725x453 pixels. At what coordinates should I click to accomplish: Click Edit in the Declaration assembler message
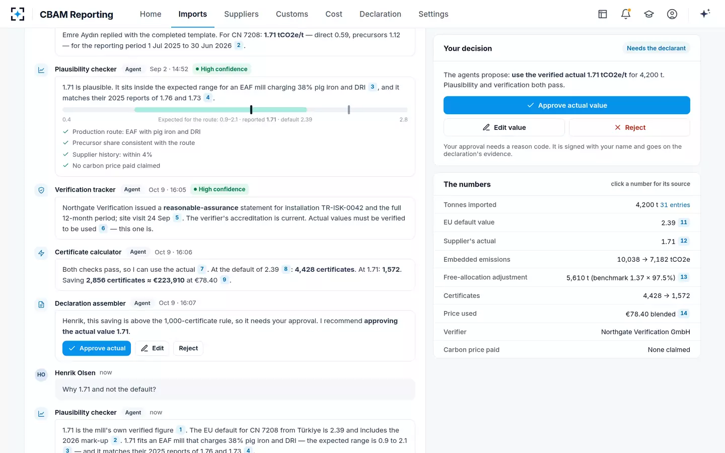pyautogui.click(x=152, y=348)
